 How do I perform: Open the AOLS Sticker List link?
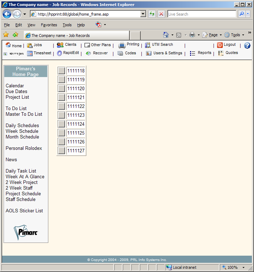[24, 211]
